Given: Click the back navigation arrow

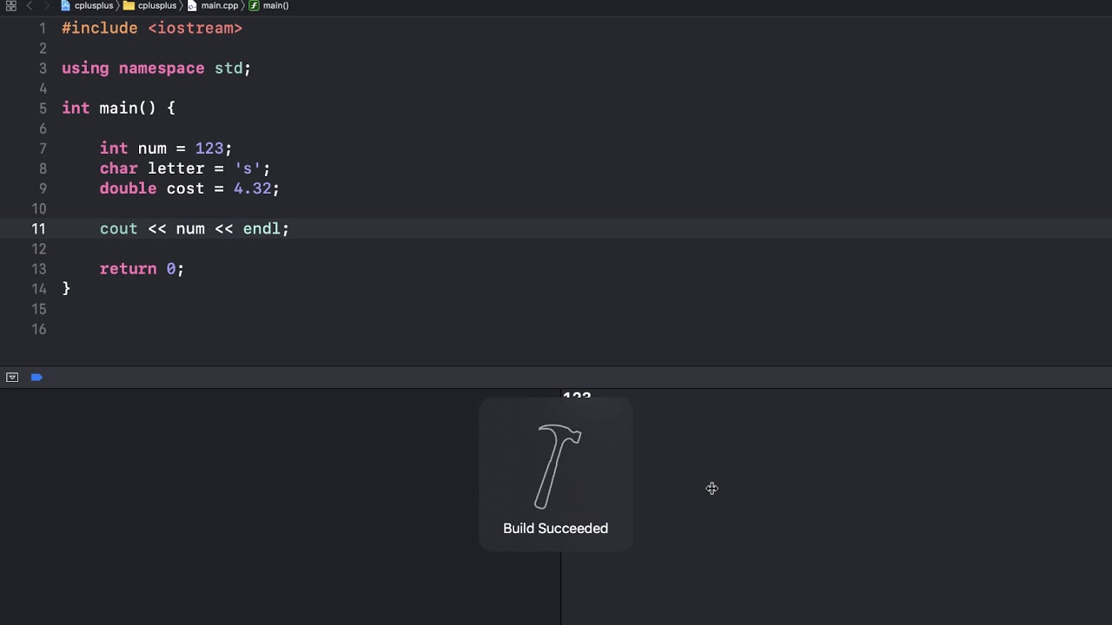Looking at the screenshot, I should (x=29, y=6).
